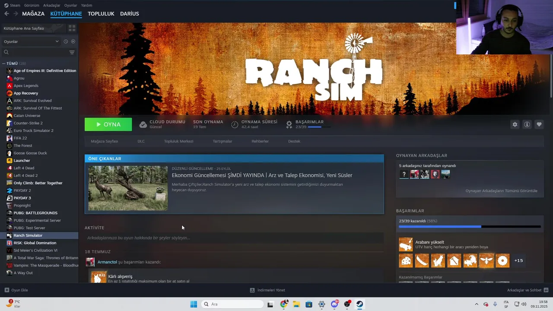Sort library by recent activity (clock icon)
The image size is (553, 311).
point(66,41)
